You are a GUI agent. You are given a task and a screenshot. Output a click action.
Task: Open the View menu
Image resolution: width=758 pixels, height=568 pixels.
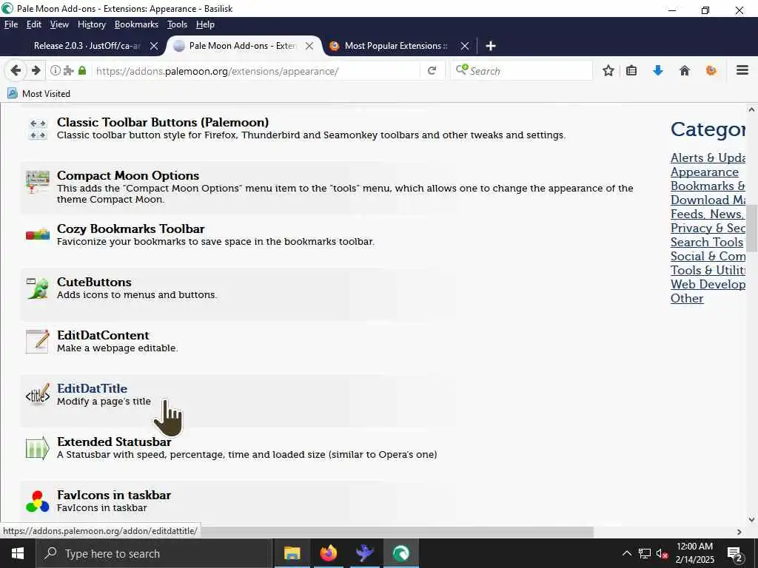59,24
